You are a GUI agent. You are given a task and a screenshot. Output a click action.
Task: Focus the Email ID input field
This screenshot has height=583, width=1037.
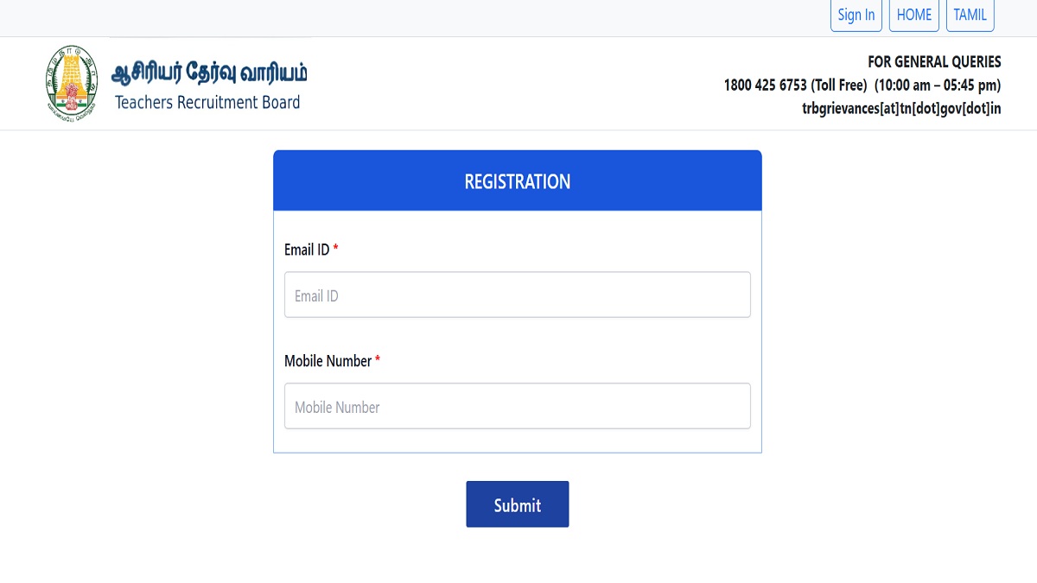coord(517,295)
